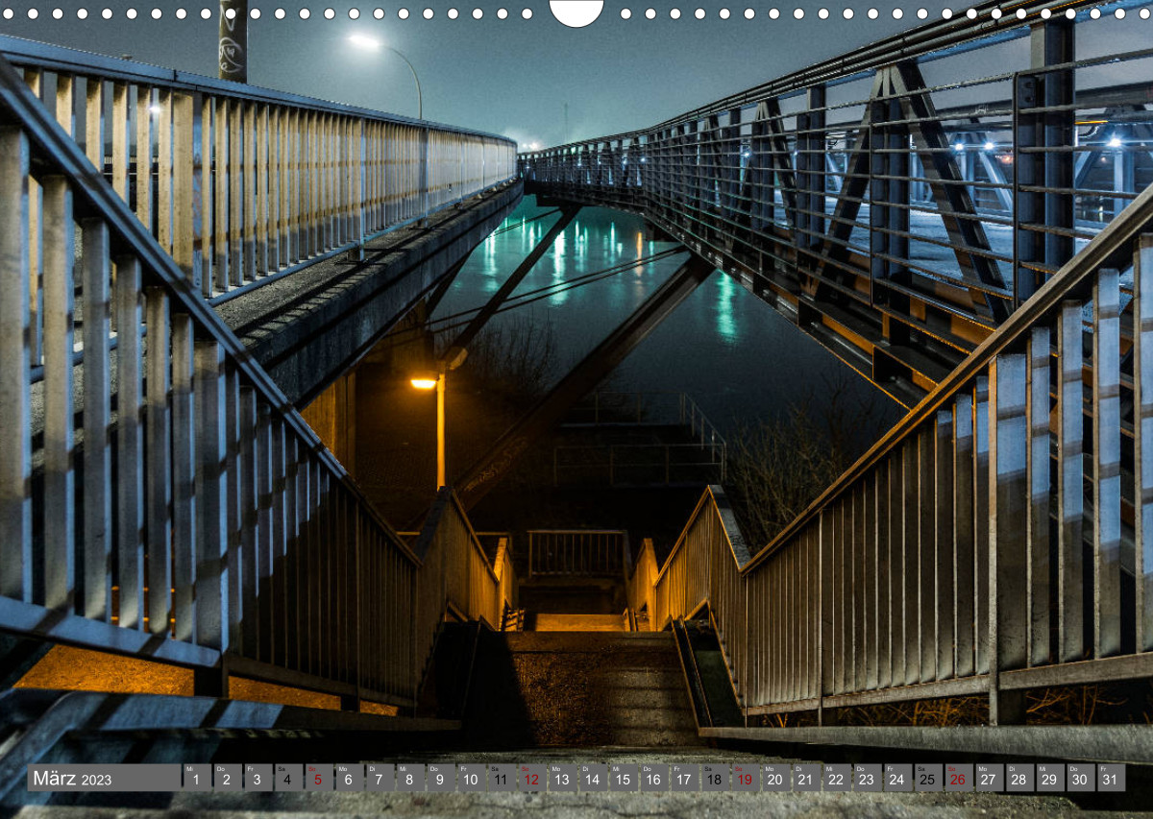Click the red Sunday 19 date
This screenshot has width=1153, height=819.
point(745,779)
